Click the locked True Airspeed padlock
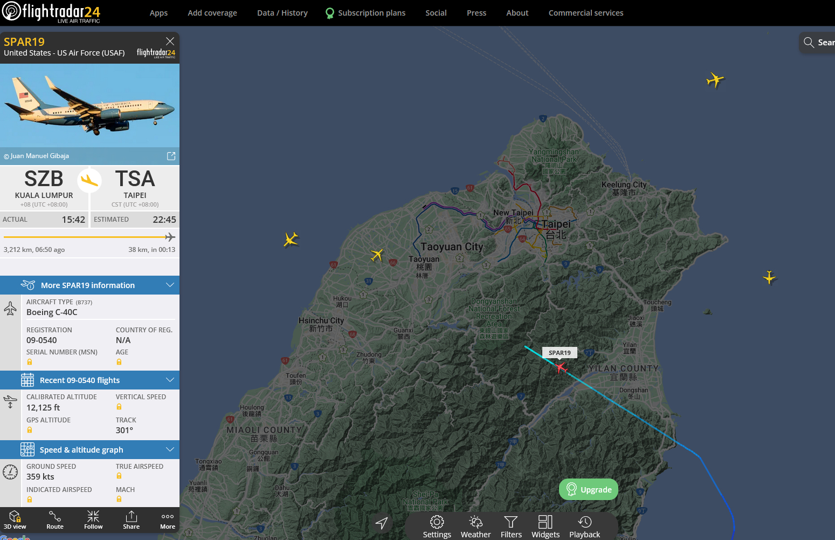The image size is (835, 540). tap(119, 476)
